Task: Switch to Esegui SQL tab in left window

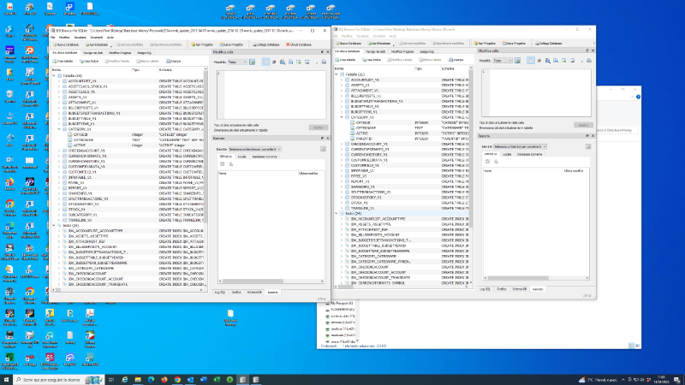Action: coord(144,53)
